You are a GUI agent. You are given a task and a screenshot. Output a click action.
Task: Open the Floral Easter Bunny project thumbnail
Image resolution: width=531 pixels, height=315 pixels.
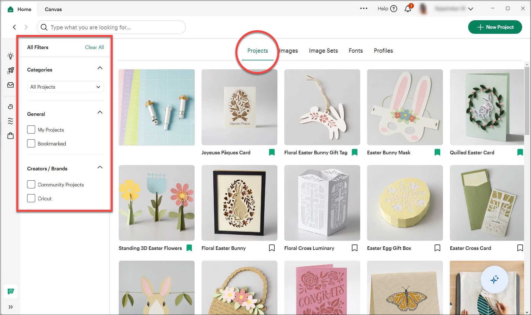pos(239,203)
